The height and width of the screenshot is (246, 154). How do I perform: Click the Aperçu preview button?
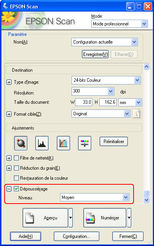click(x=45, y=218)
